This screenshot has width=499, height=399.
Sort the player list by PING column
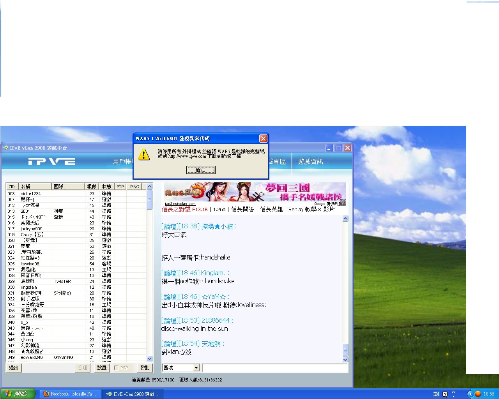pos(135,187)
